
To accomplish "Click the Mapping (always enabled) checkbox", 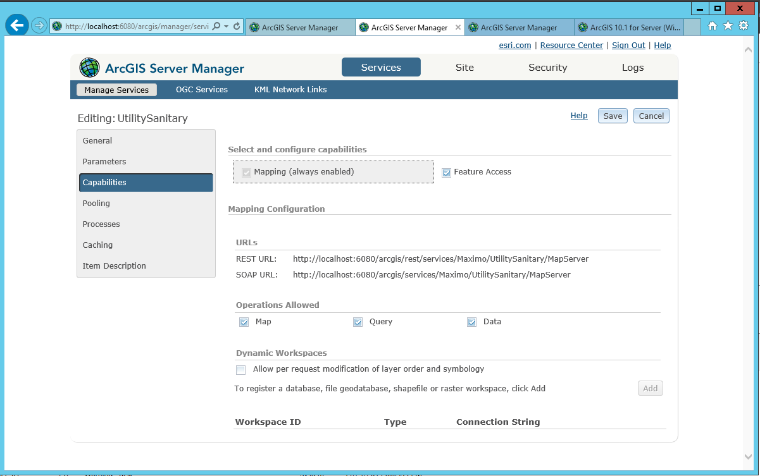I will pos(247,173).
